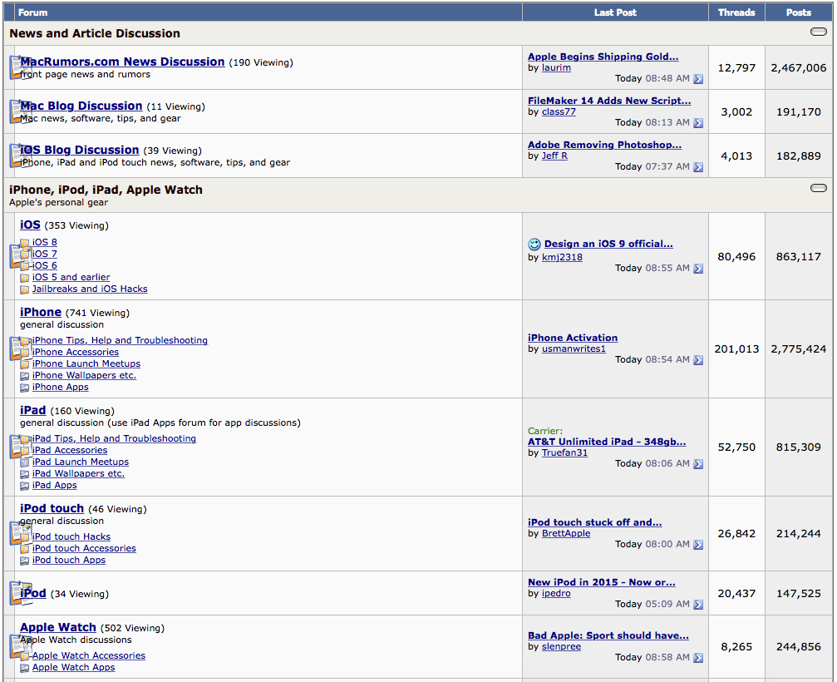Click forum status icon beside Mac Blog Discussion
This screenshot has height=682, width=837.
coord(21,111)
